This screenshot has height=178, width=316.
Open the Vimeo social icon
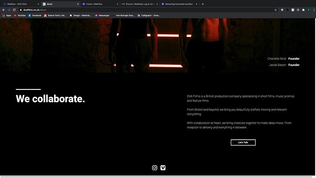(x=163, y=168)
